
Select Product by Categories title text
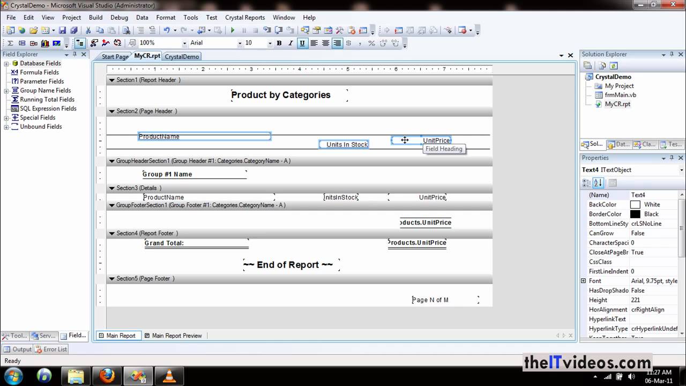pos(281,95)
